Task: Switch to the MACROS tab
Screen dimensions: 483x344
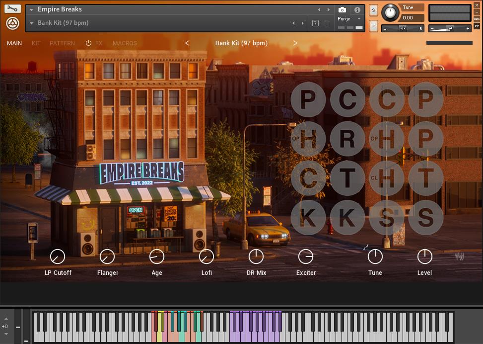Action: tap(125, 43)
